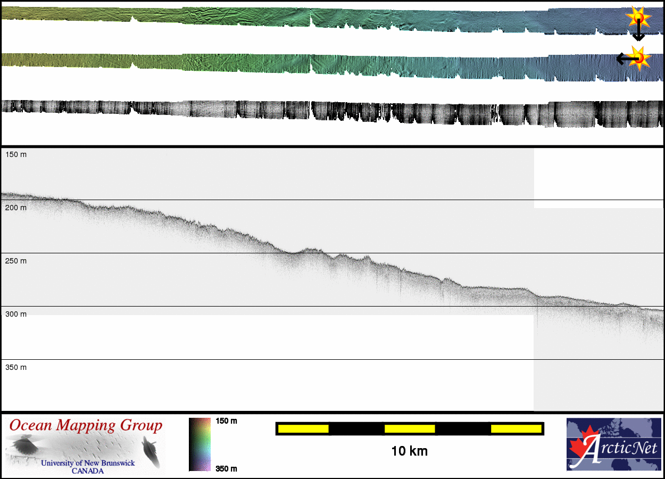This screenshot has width=665, height=479.
Task: Click the 250 m depth axis label
Action: click(x=16, y=261)
